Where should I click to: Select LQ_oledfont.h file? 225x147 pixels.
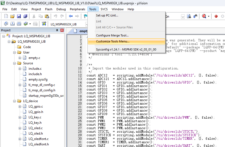(39, 144)
